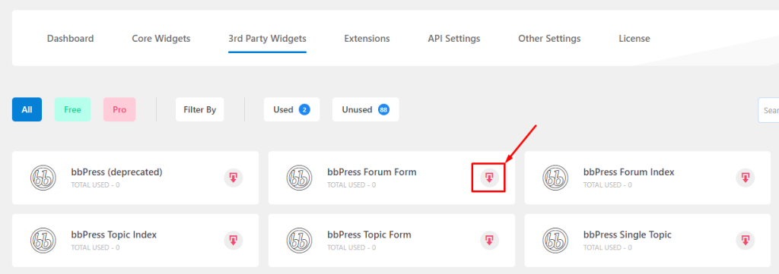Click install icon for bbPress Forum Form

pyautogui.click(x=489, y=178)
